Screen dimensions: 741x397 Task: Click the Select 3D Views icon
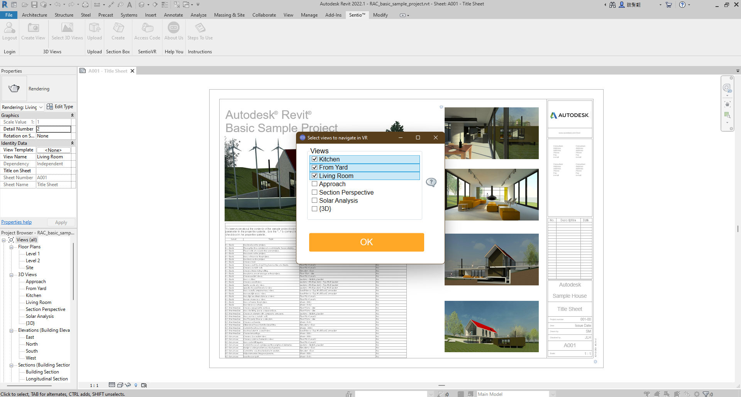pyautogui.click(x=67, y=28)
